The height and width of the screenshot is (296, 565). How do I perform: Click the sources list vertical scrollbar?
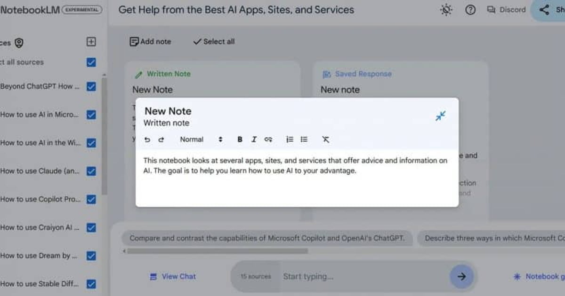click(105, 136)
